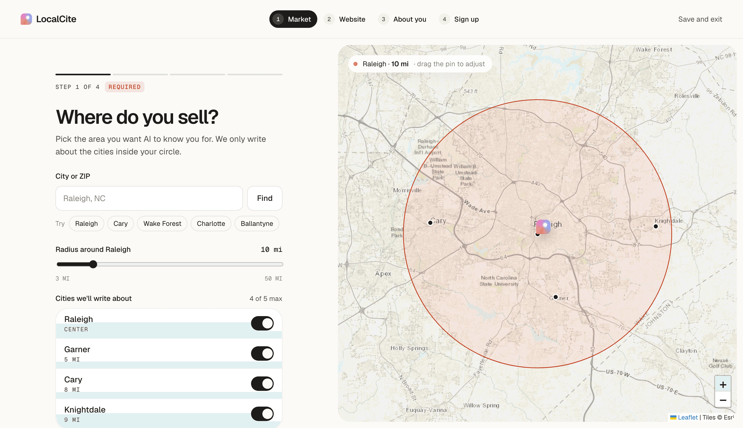Viewport: 743px width, 428px height.
Task: Click the Cary city dot on map
Action: [x=430, y=223]
